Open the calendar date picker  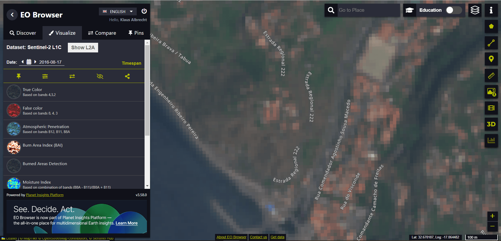click(x=29, y=62)
